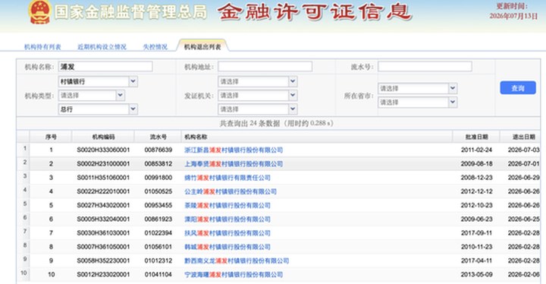Open 公主岭浦发村镇银行股份有限公司 link
Viewport: 546px width, 284px height.
[x=231, y=191]
